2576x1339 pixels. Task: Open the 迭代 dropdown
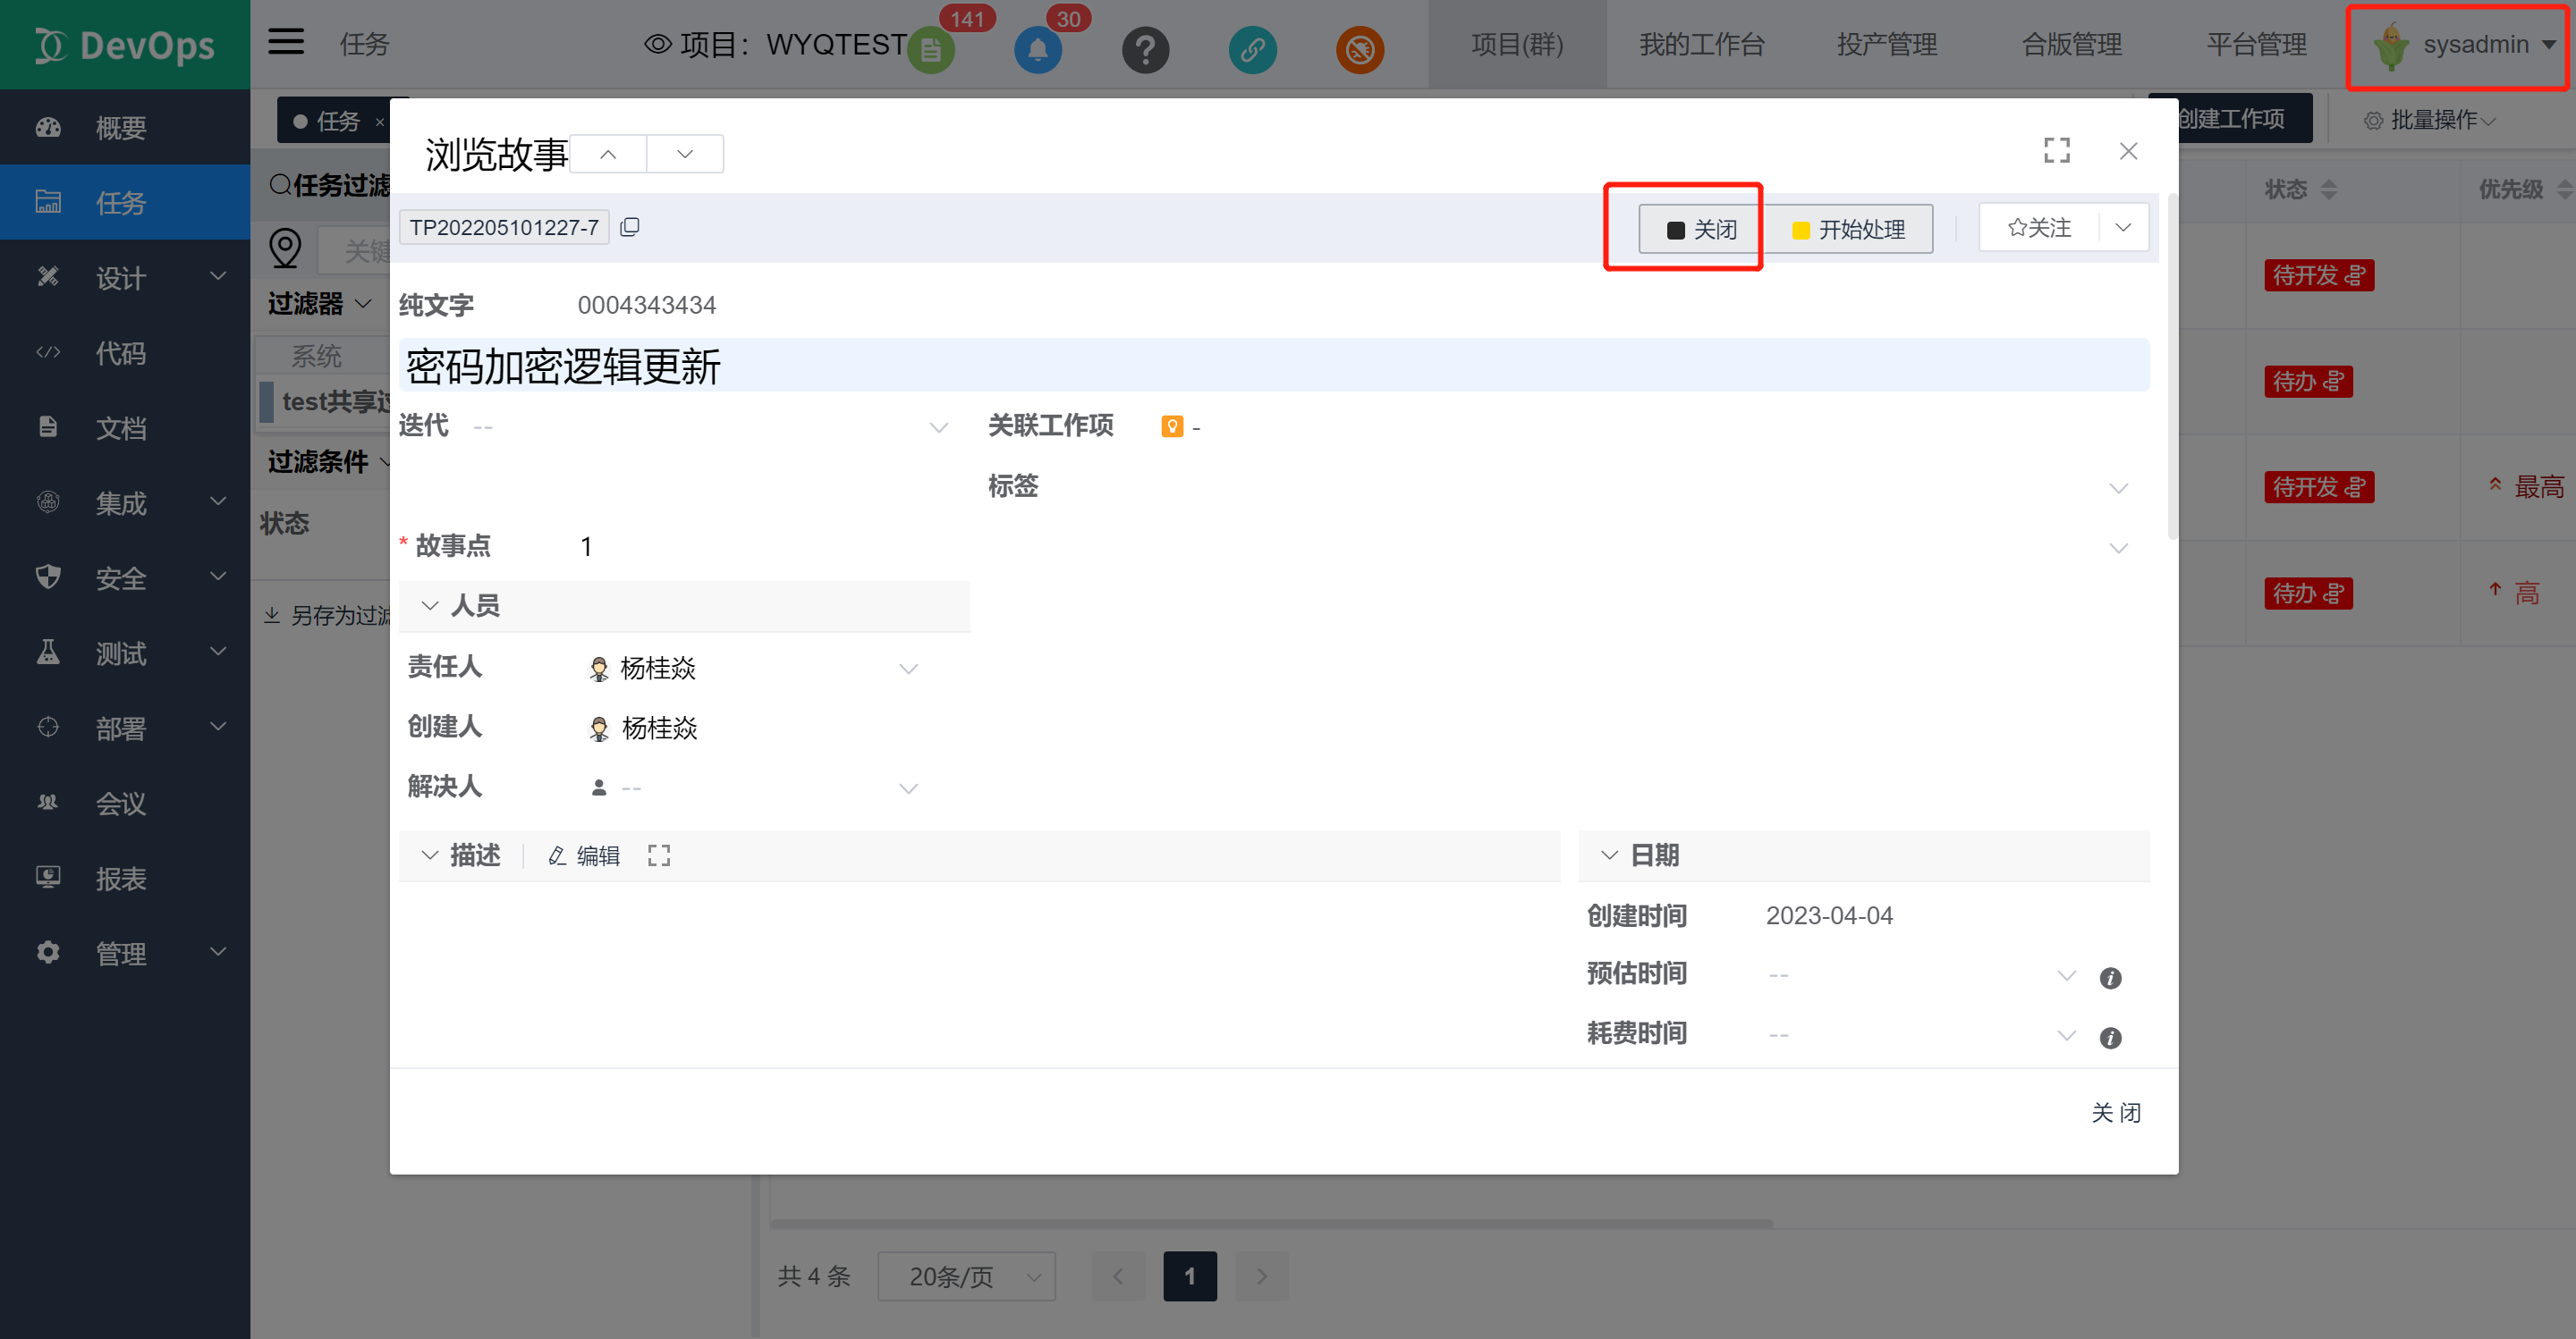pos(938,427)
